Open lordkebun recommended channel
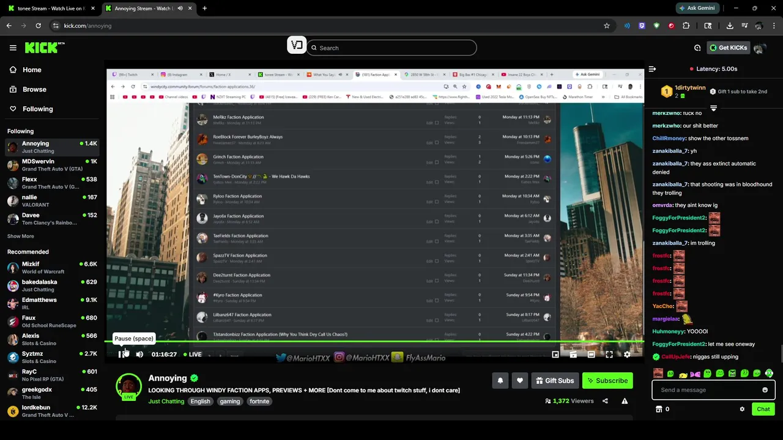Image resolution: width=783 pixels, height=440 pixels. [x=52, y=411]
